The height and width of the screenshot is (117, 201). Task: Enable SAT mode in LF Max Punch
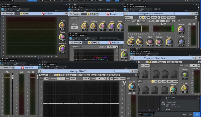156,81
